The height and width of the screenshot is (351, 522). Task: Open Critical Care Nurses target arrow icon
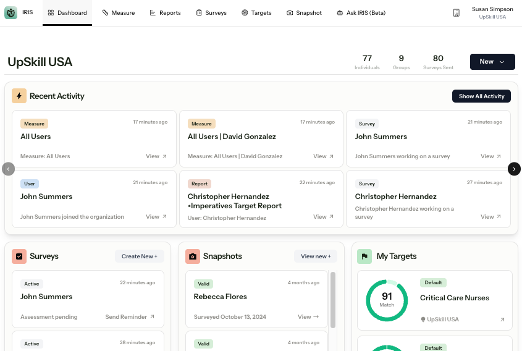pyautogui.click(x=502, y=319)
